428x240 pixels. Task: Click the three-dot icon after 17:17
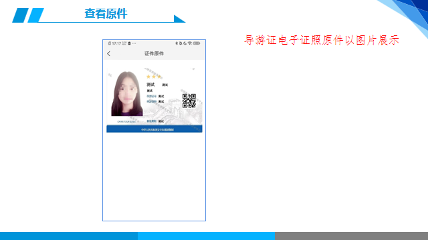(134, 43)
